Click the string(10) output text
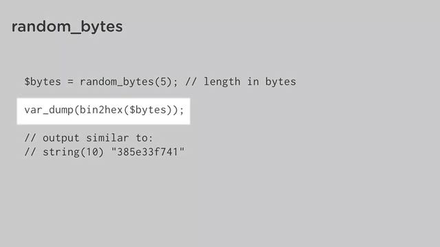Screen dimensions: 440x247 (x=74, y=152)
